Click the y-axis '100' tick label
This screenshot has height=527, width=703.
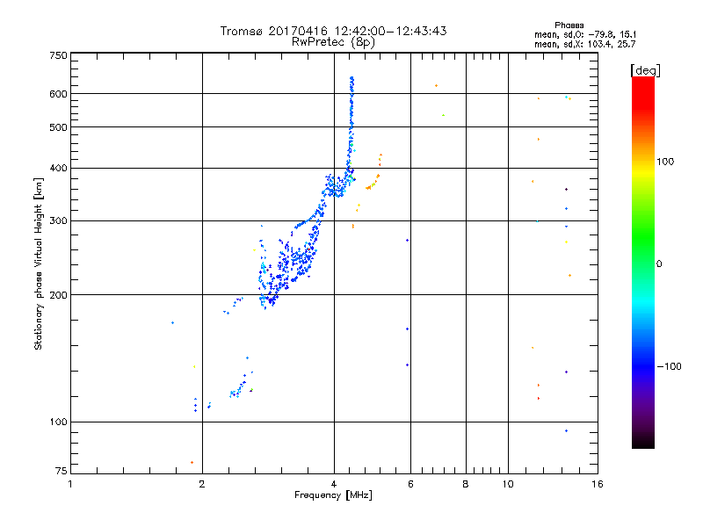(58, 422)
